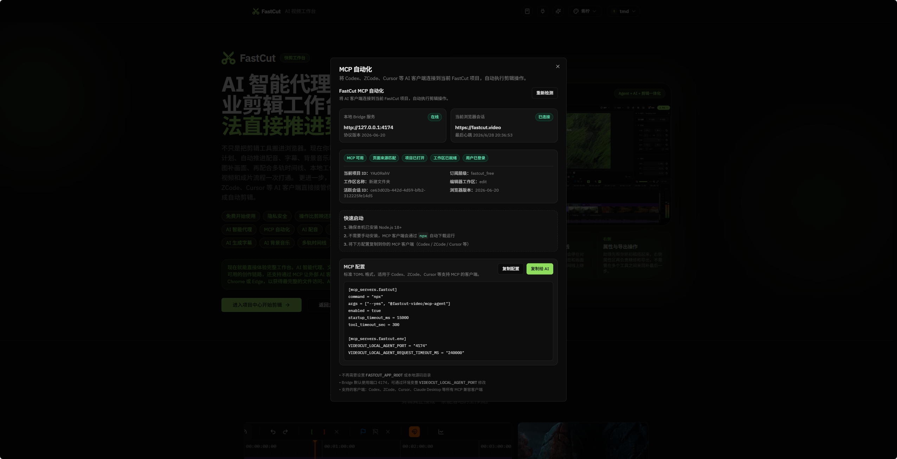Click the 属性与导出操作 card heading
This screenshot has width=897, height=459.
click(620, 247)
